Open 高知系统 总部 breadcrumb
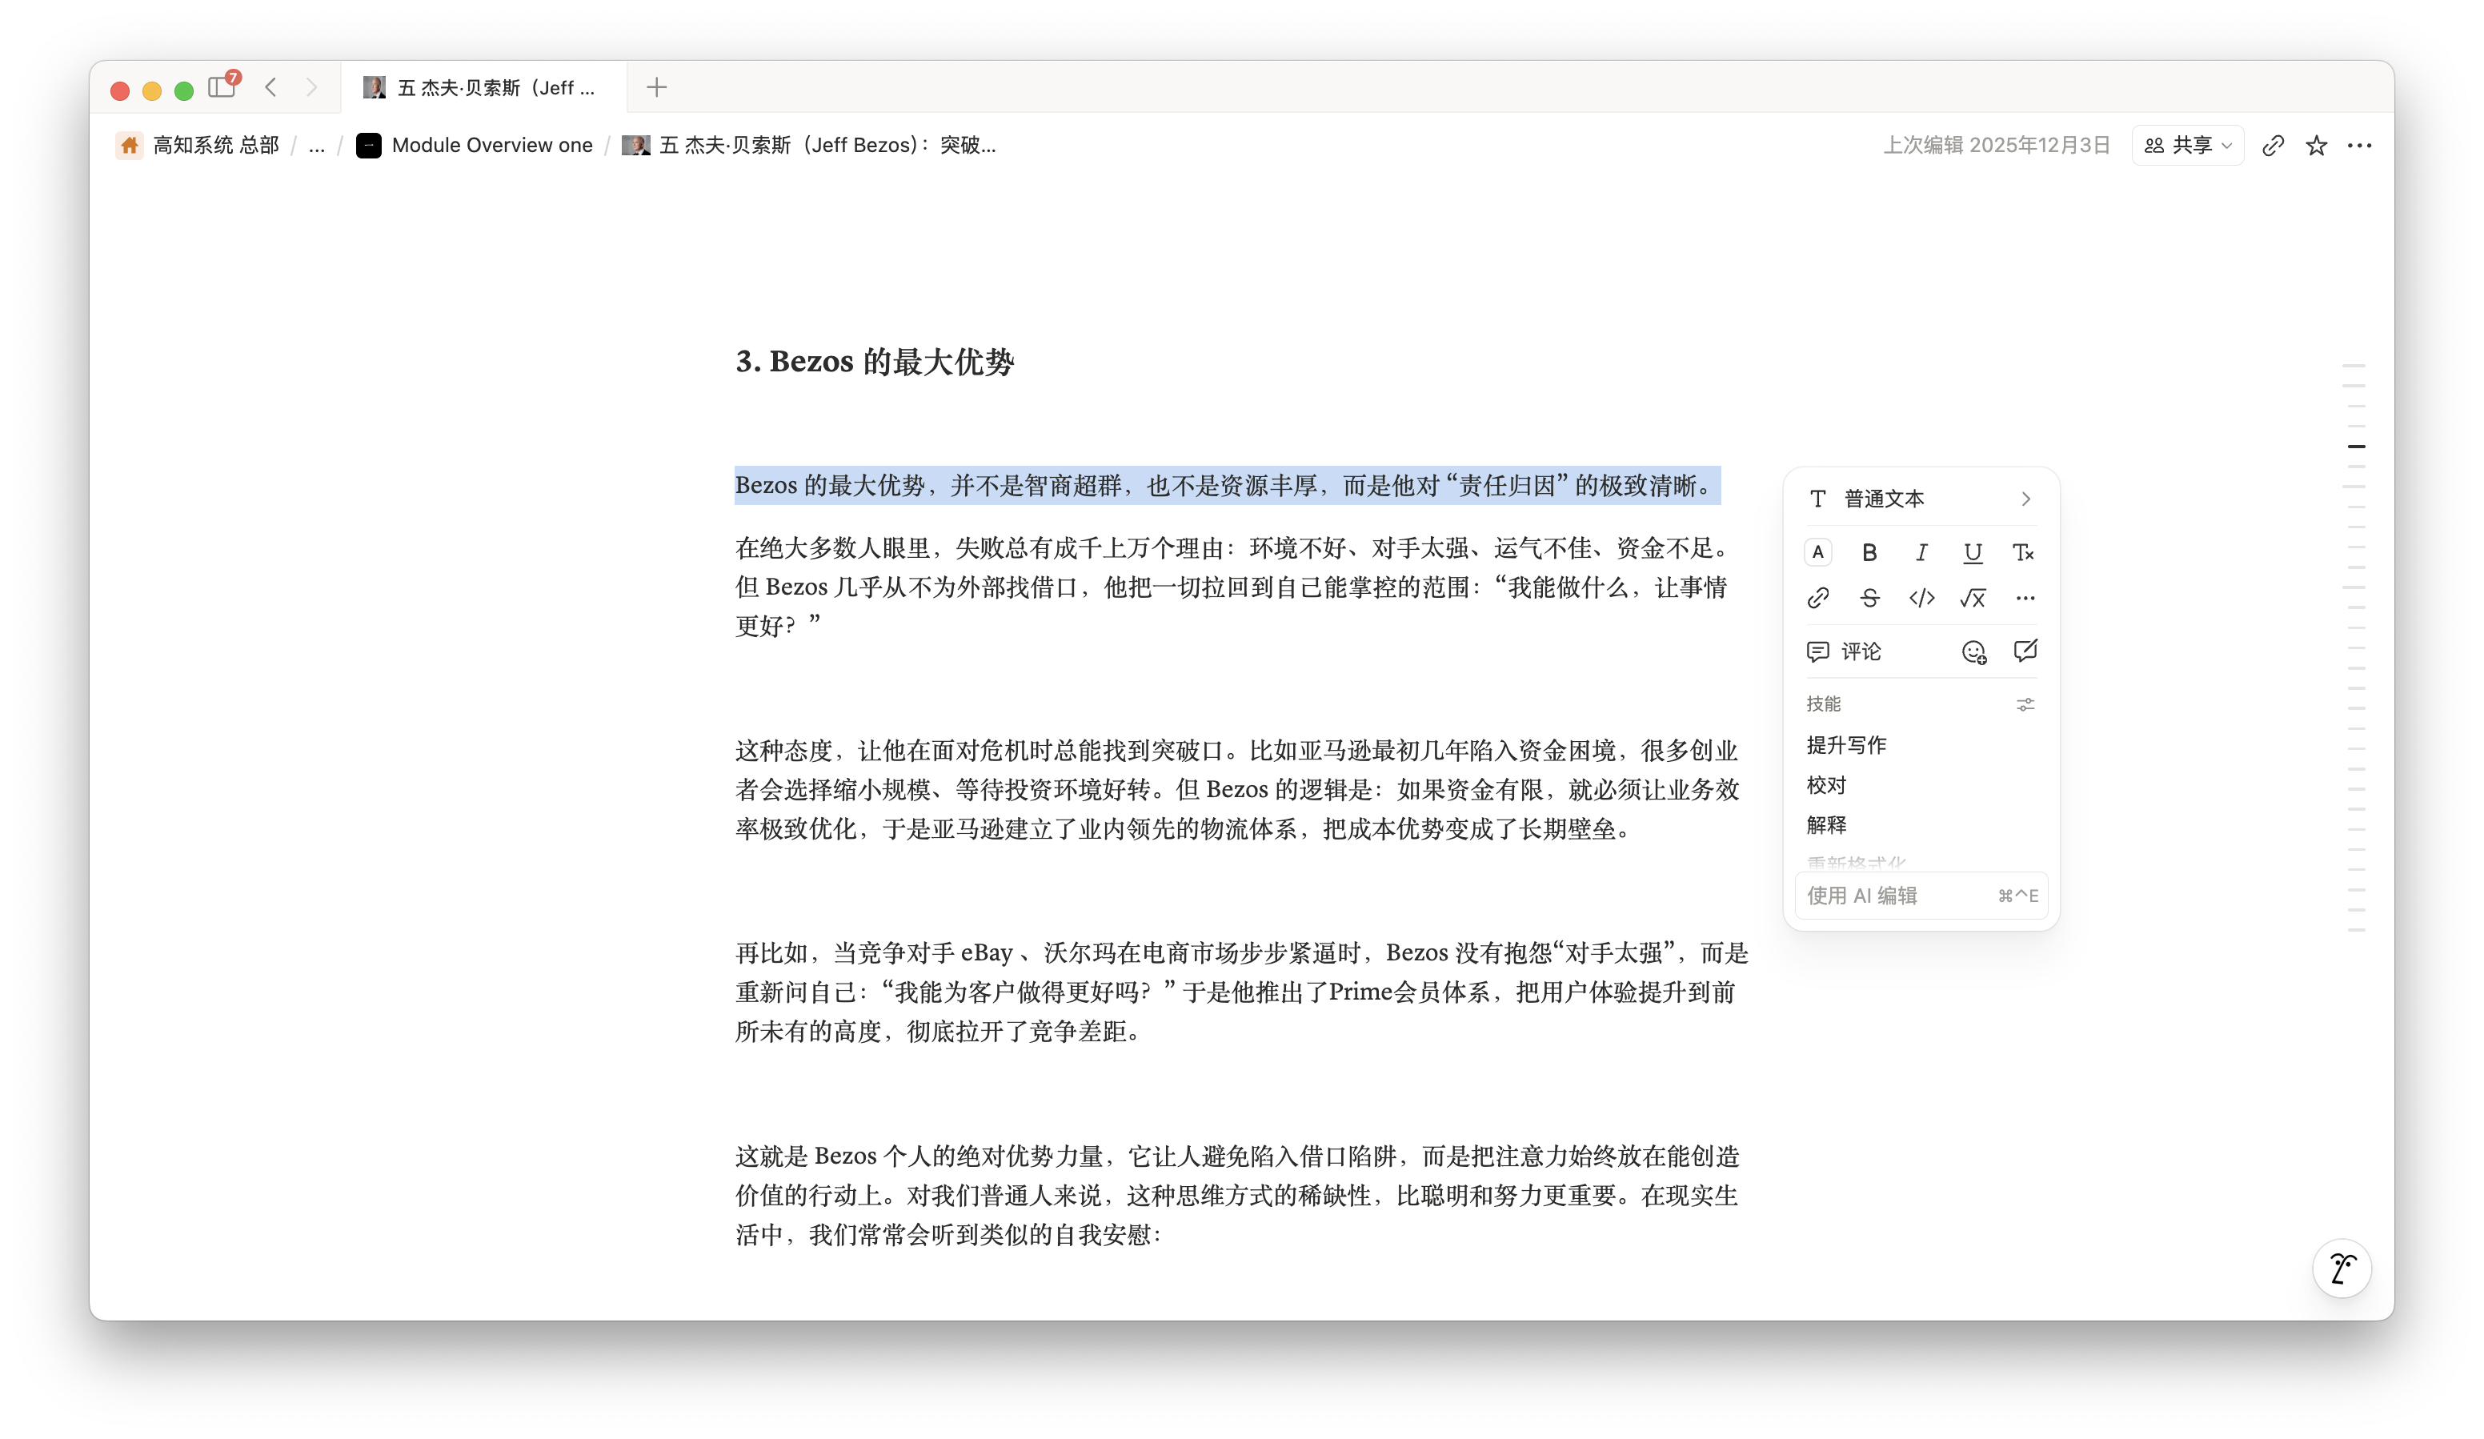The height and width of the screenshot is (1439, 2484). coord(197,146)
